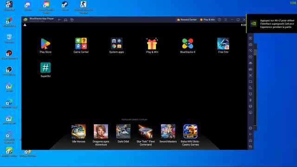
Task: Click the screenshot icon in side toolbar
Action: coord(251,75)
